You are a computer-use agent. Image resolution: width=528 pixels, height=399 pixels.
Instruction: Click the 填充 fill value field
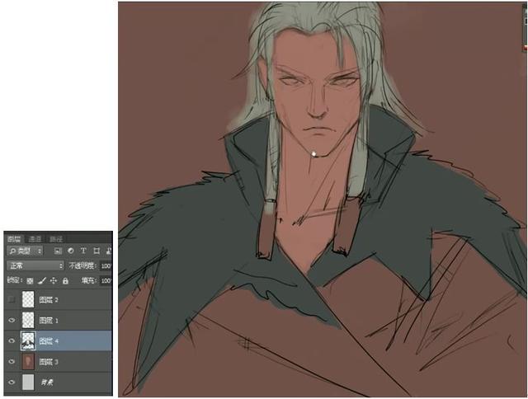pos(106,280)
